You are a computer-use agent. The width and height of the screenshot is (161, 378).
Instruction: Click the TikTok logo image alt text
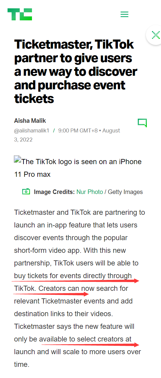(78, 168)
